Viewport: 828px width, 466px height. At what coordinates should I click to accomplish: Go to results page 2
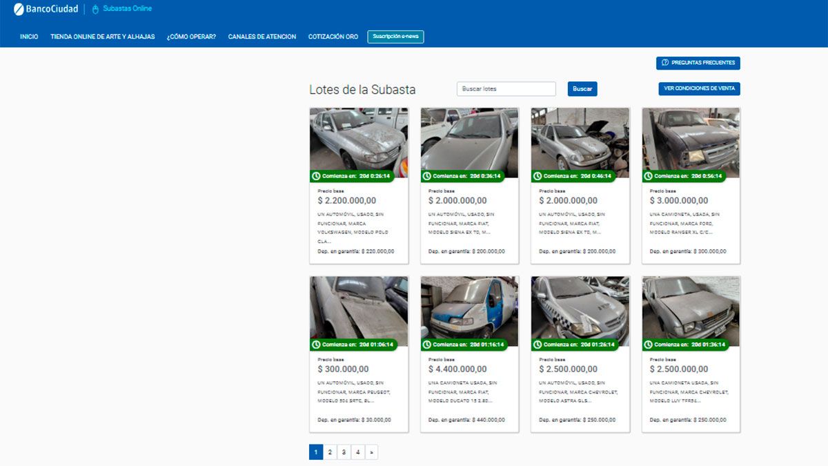coord(330,452)
